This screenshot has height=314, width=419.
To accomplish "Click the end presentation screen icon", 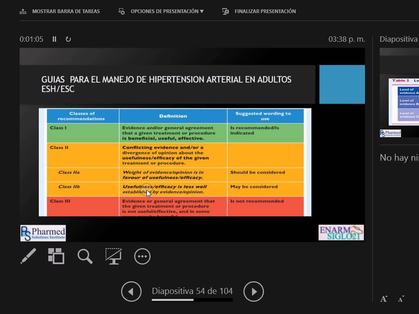I will pos(225,11).
